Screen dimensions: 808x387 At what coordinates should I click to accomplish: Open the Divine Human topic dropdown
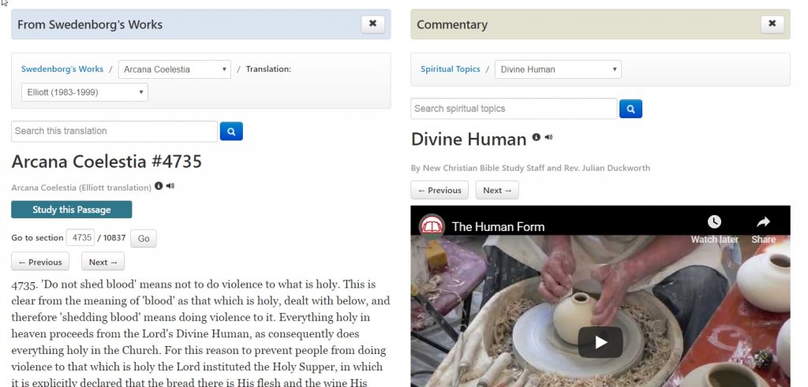pyautogui.click(x=558, y=69)
